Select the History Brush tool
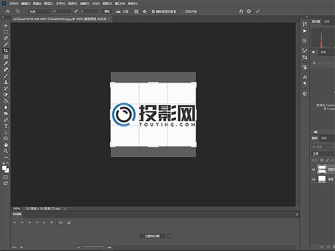Screen dimensions: 335x251 (x=6, y=88)
